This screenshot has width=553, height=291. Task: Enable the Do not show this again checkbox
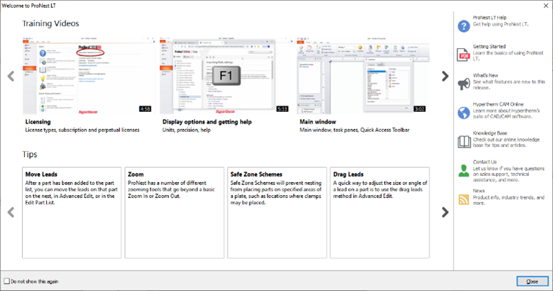[7, 281]
